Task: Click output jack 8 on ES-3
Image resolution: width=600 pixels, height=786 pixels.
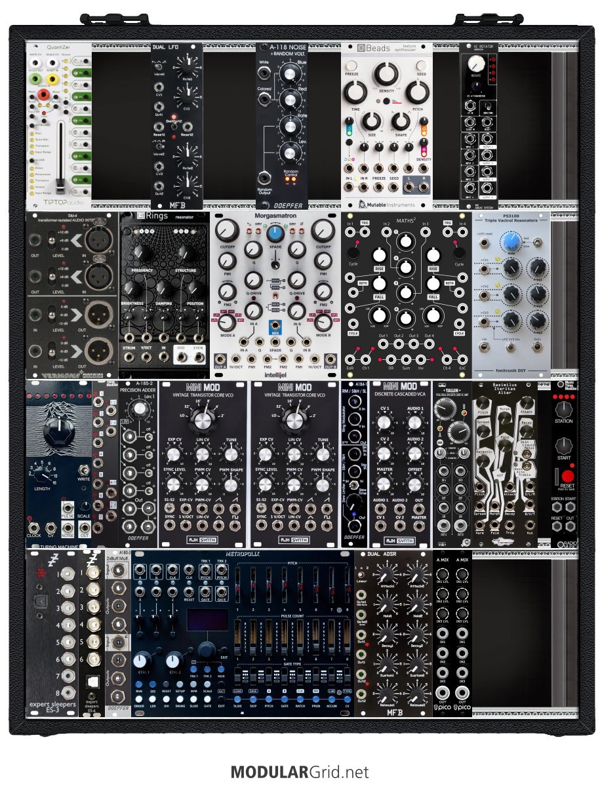Action: 67,693
